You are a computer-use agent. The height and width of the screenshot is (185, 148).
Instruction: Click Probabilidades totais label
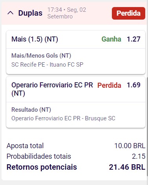tap(39, 156)
